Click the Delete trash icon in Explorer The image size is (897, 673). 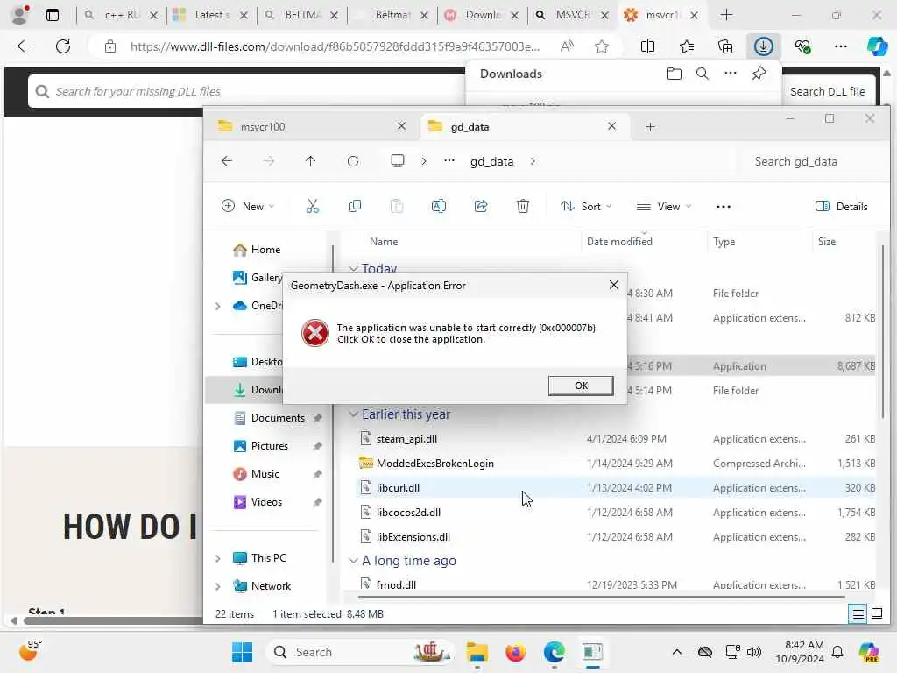[523, 206]
